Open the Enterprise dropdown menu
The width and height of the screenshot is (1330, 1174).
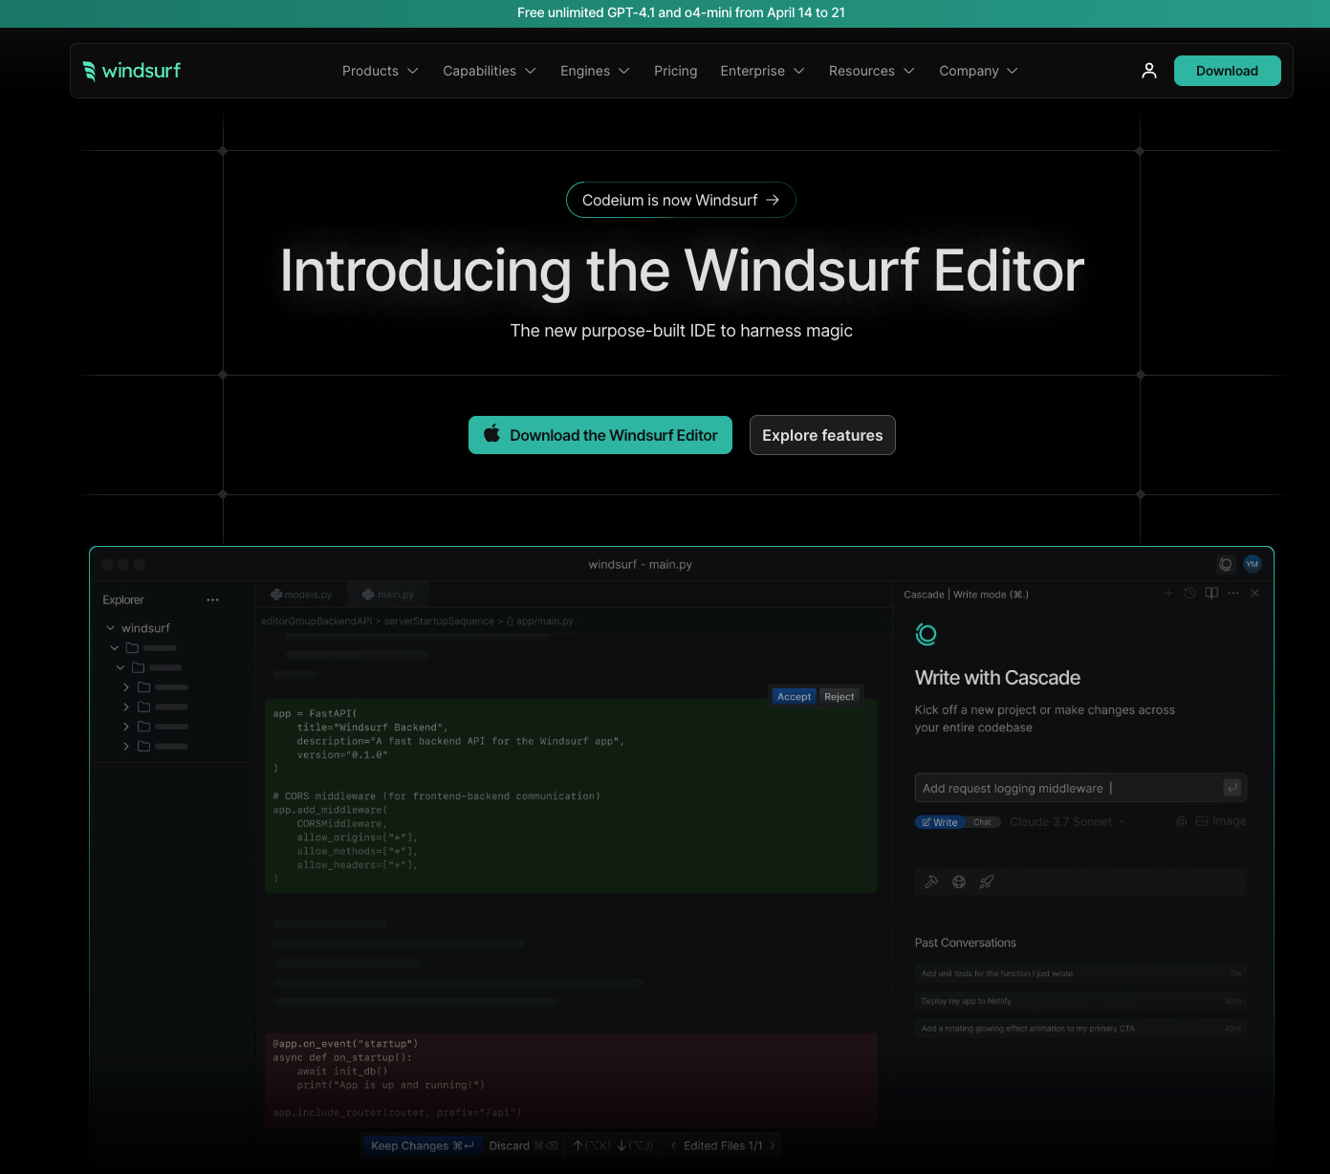(x=762, y=71)
